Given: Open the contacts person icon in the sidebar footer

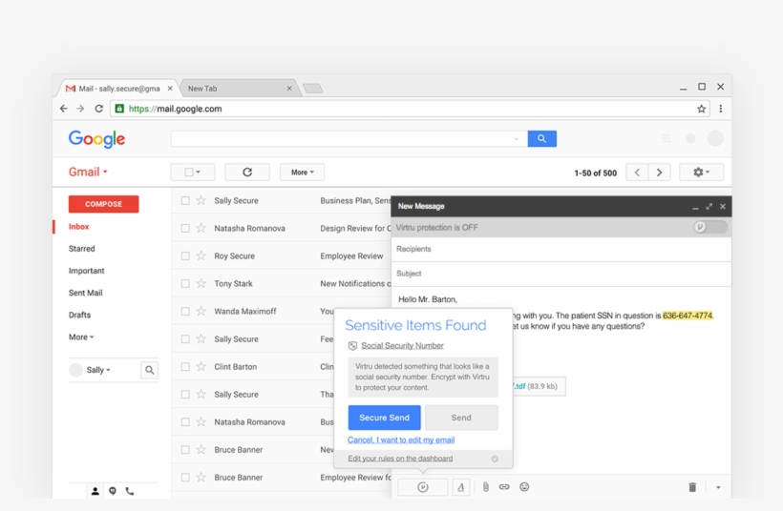Looking at the screenshot, I should coord(95,491).
